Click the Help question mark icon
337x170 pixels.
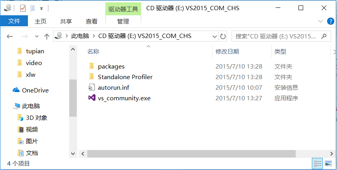pyautogui.click(x=331, y=21)
